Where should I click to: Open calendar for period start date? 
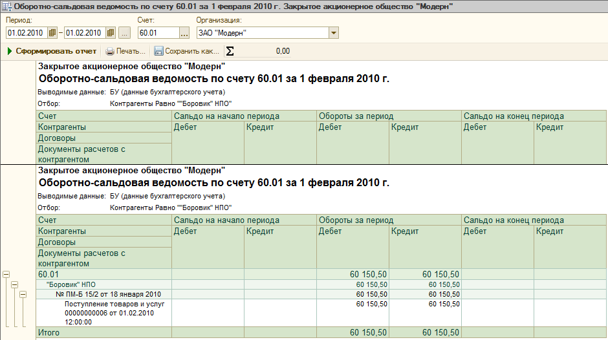click(x=52, y=33)
